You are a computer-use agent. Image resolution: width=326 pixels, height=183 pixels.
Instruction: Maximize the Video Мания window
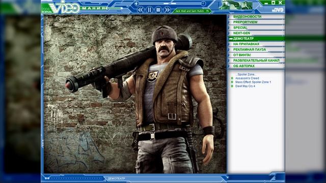[274, 3]
